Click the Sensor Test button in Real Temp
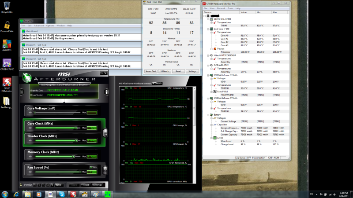 [150, 71]
